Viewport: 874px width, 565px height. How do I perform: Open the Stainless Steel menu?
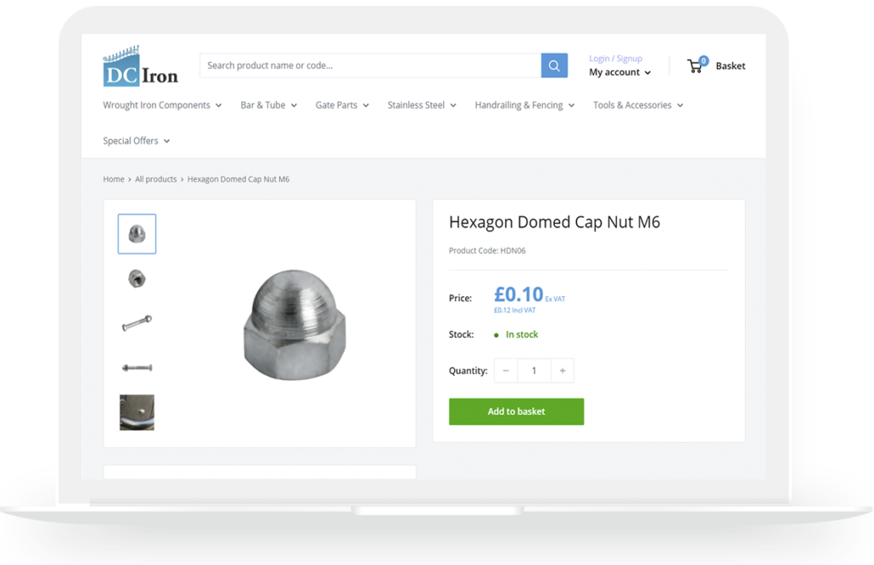click(x=422, y=105)
